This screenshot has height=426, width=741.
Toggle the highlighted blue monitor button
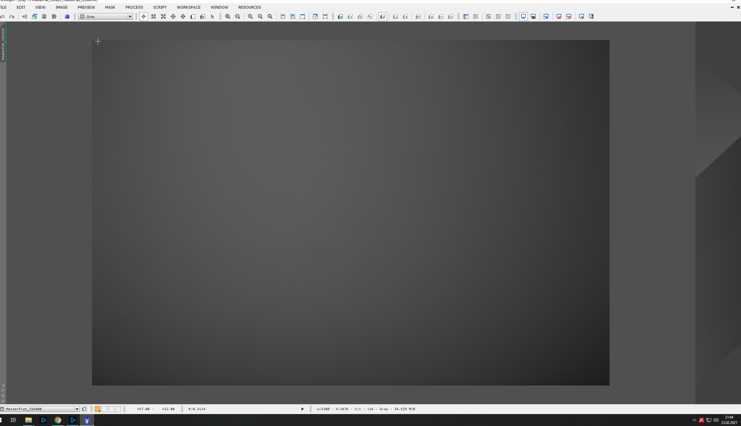(x=523, y=17)
